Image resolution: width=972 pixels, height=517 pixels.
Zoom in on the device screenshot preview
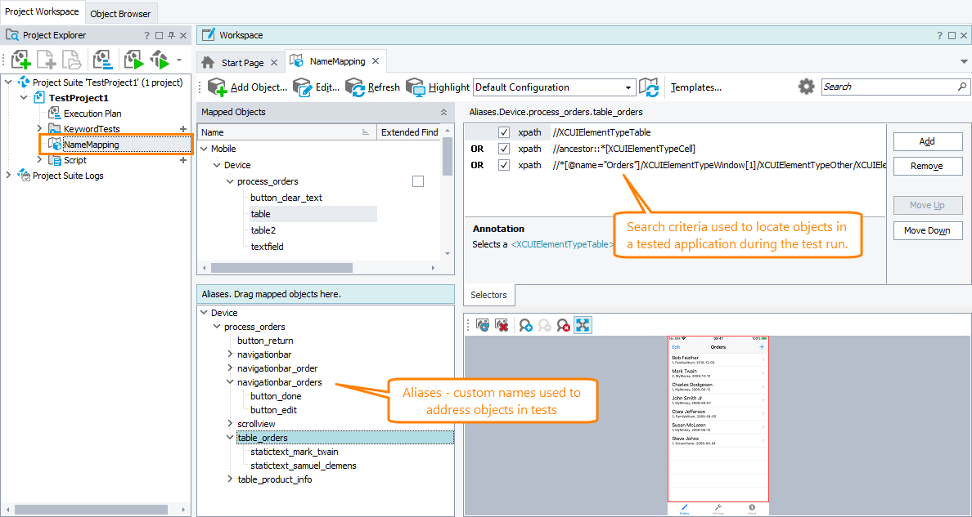pyautogui.click(x=526, y=324)
